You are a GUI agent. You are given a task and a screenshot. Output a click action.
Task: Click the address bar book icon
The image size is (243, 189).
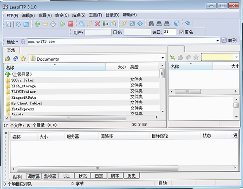pyautogui.click(x=23, y=42)
